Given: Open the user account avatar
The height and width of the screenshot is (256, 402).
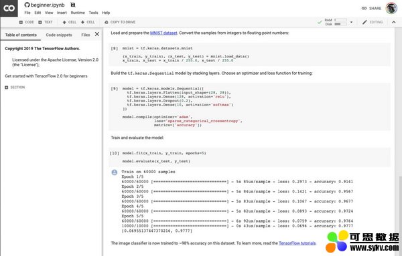Looking at the screenshot, I should [391, 8].
